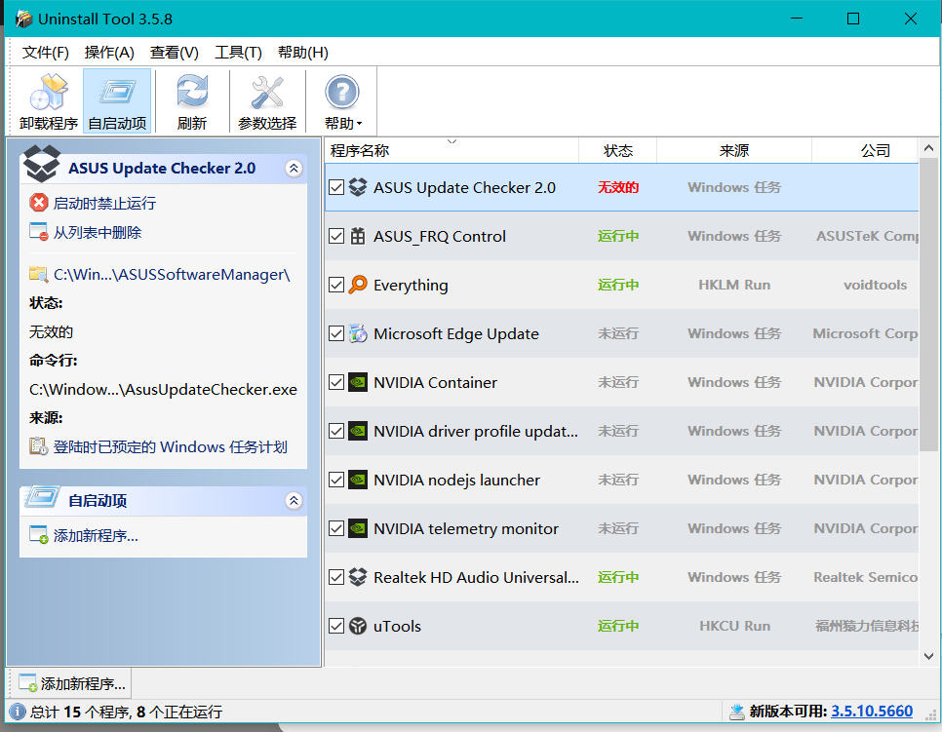
Task: Toggle the Microsoft Edge Update checkbox
Action: (336, 333)
